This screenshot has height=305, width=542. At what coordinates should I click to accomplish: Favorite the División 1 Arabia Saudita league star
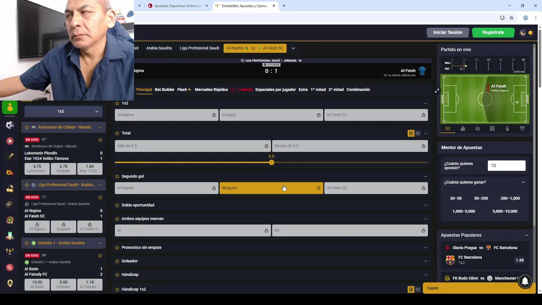click(x=27, y=243)
